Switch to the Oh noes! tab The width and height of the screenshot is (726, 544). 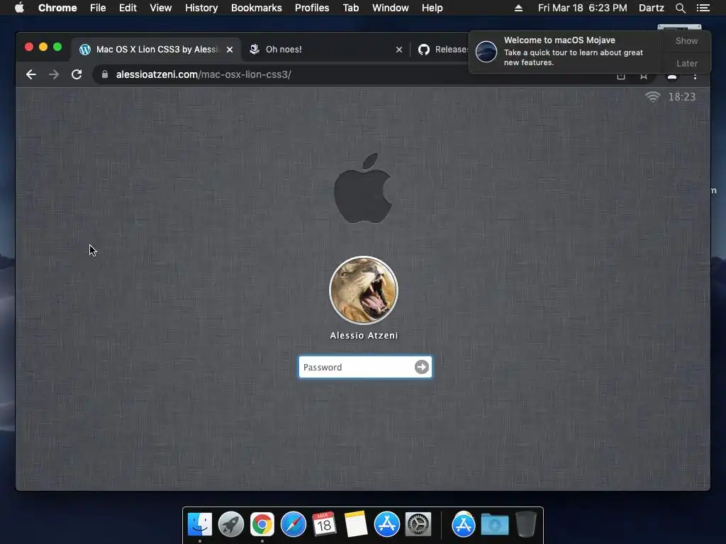point(325,50)
